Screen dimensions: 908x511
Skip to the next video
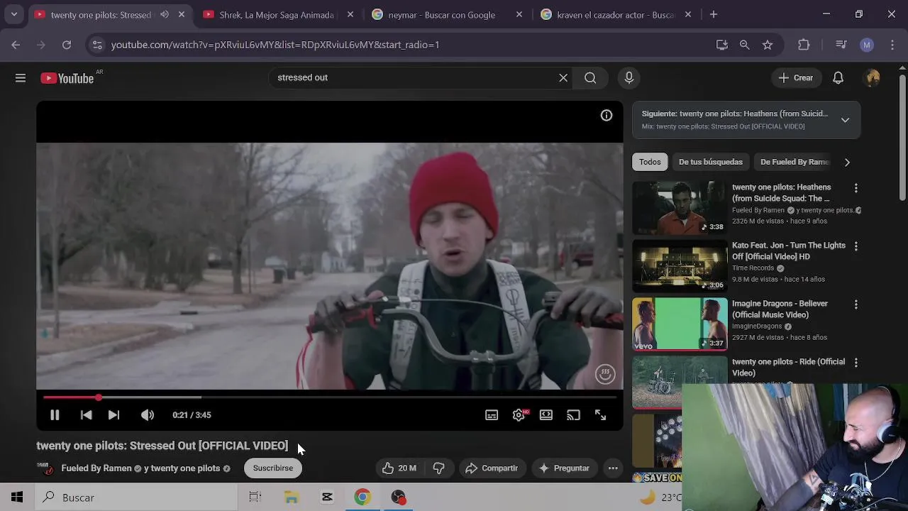pos(113,415)
